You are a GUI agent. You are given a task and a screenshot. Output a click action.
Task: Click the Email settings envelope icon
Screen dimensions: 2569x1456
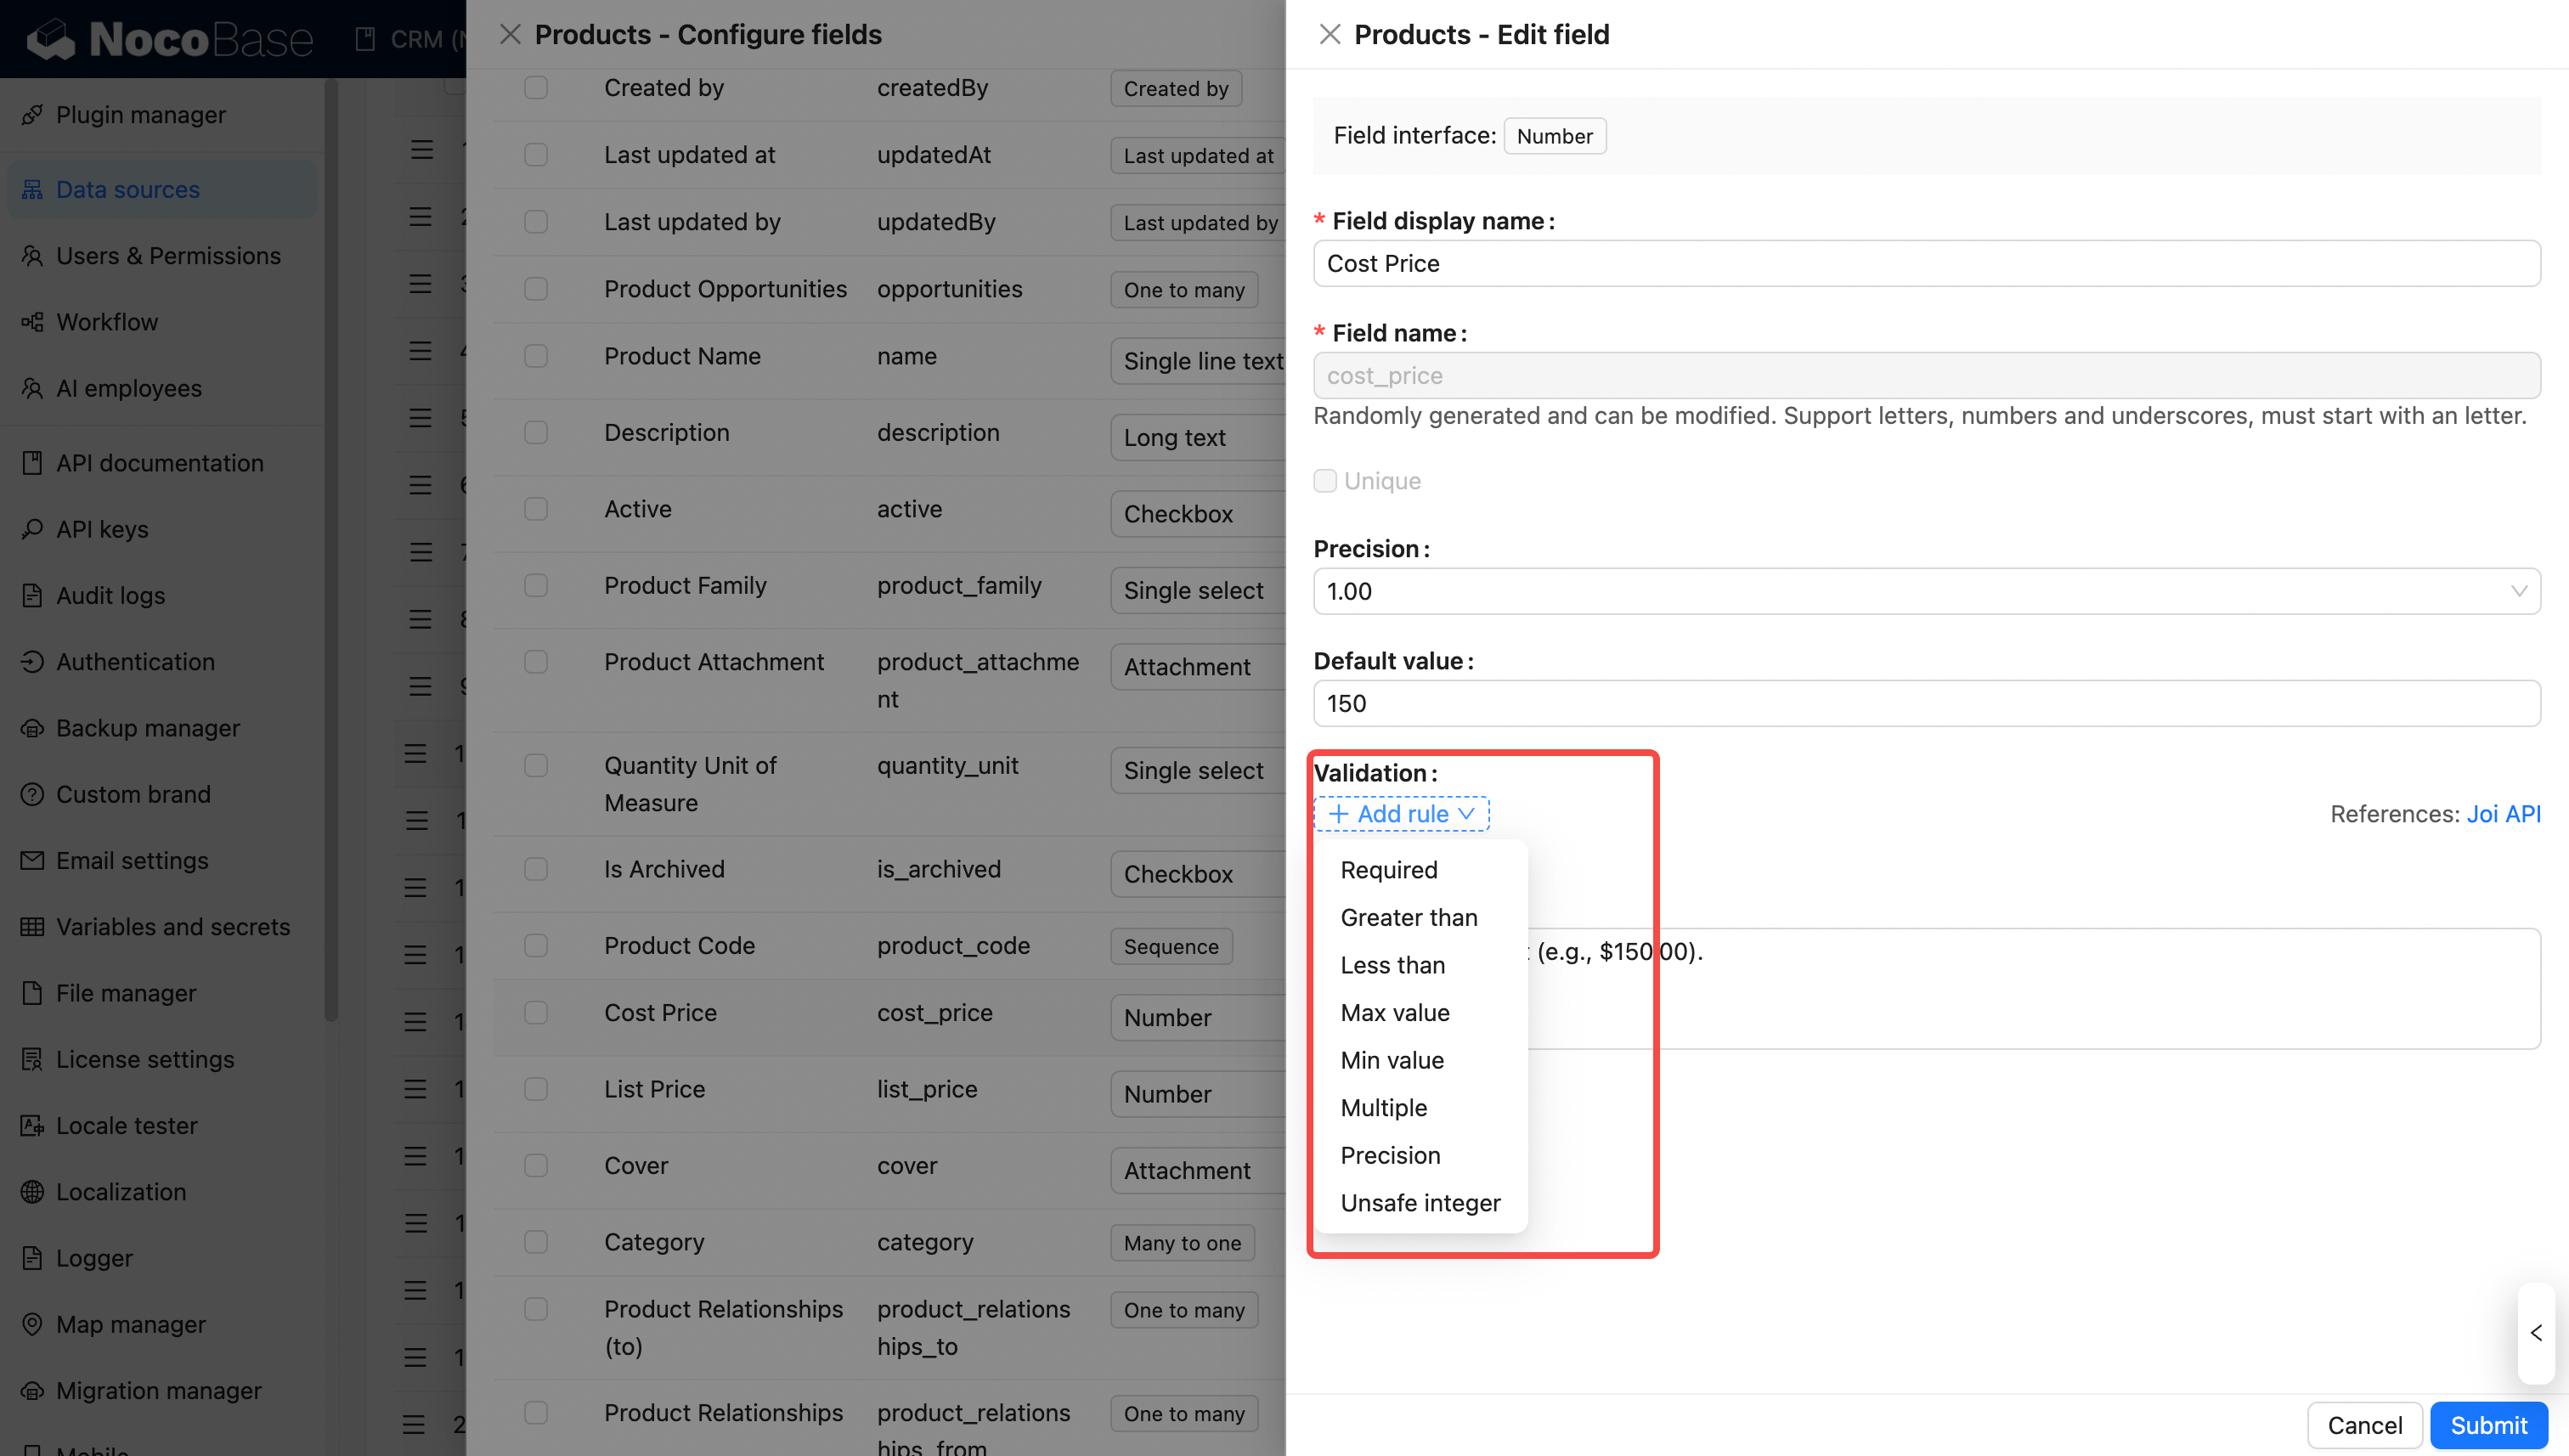[32, 860]
